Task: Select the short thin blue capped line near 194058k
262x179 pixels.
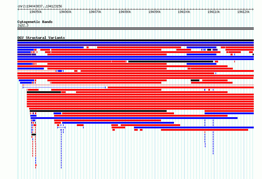Action: (61, 127)
